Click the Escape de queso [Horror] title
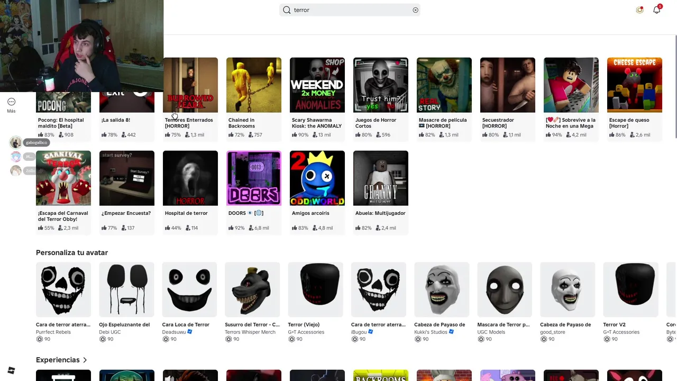Image resolution: width=677 pixels, height=381 pixels. pyautogui.click(x=629, y=123)
